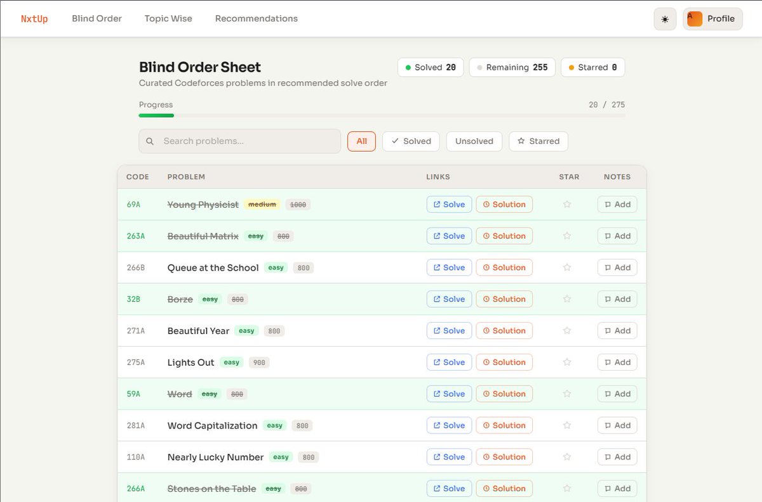The image size is (762, 502).
Task: Star the Nearly Lucky Number problem
Action: (567, 457)
